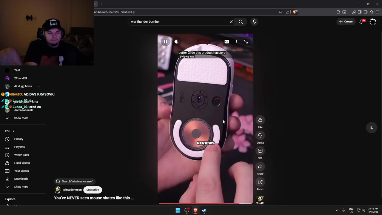Screen dimensions: 382x215
Task: Click the tab search icon in the toolbar
Action: (x=344, y=12)
